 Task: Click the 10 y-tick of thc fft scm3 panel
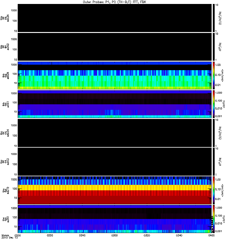16,174
